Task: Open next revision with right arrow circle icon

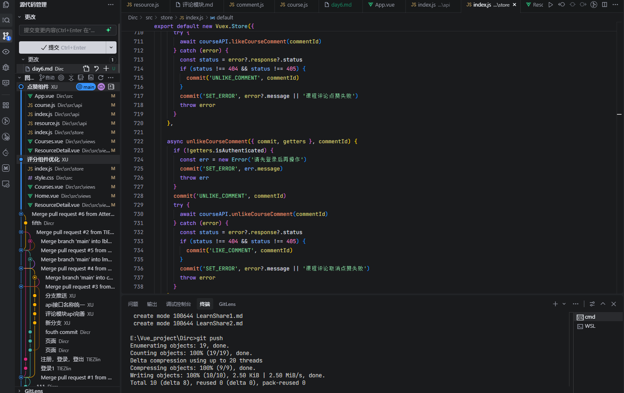Action: [583, 5]
